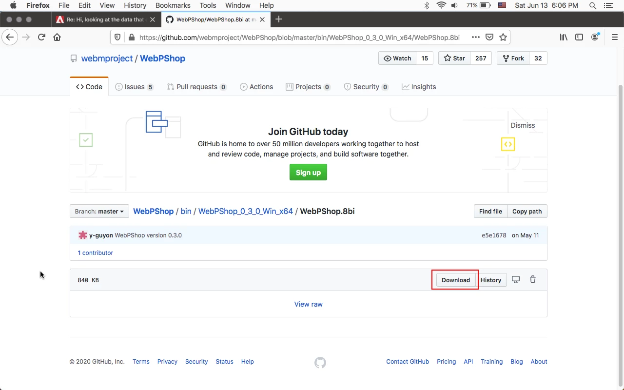View file History button
The image size is (624, 390).
[491, 280]
